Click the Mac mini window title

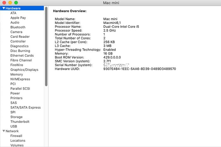[x=111, y=3]
